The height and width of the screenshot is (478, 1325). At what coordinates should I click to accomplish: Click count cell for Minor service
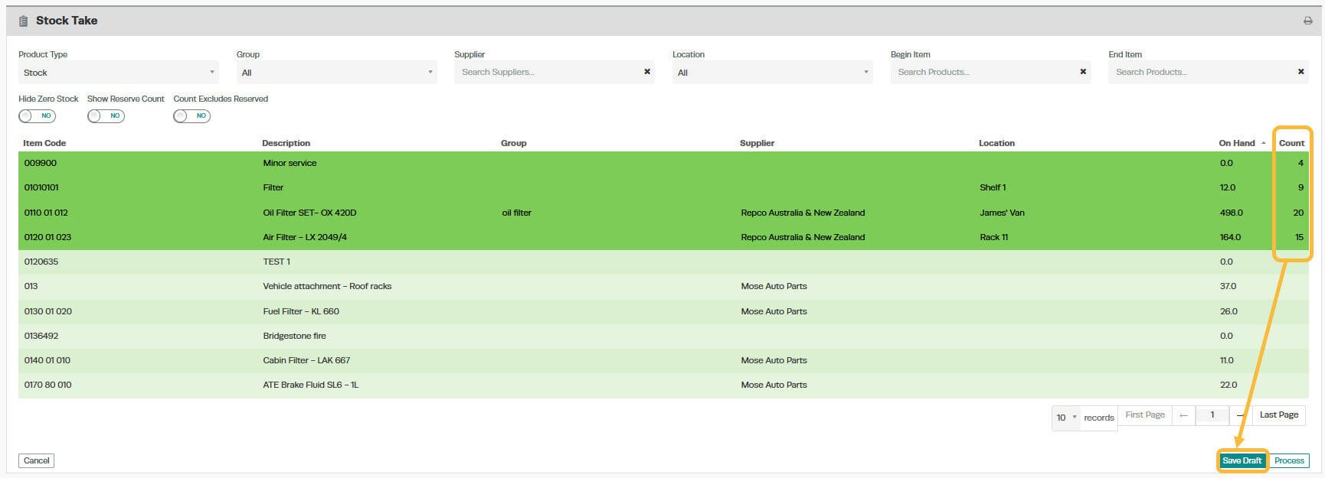click(x=1291, y=163)
